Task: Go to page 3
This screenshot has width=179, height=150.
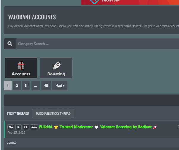Action: pyautogui.click(x=26, y=86)
